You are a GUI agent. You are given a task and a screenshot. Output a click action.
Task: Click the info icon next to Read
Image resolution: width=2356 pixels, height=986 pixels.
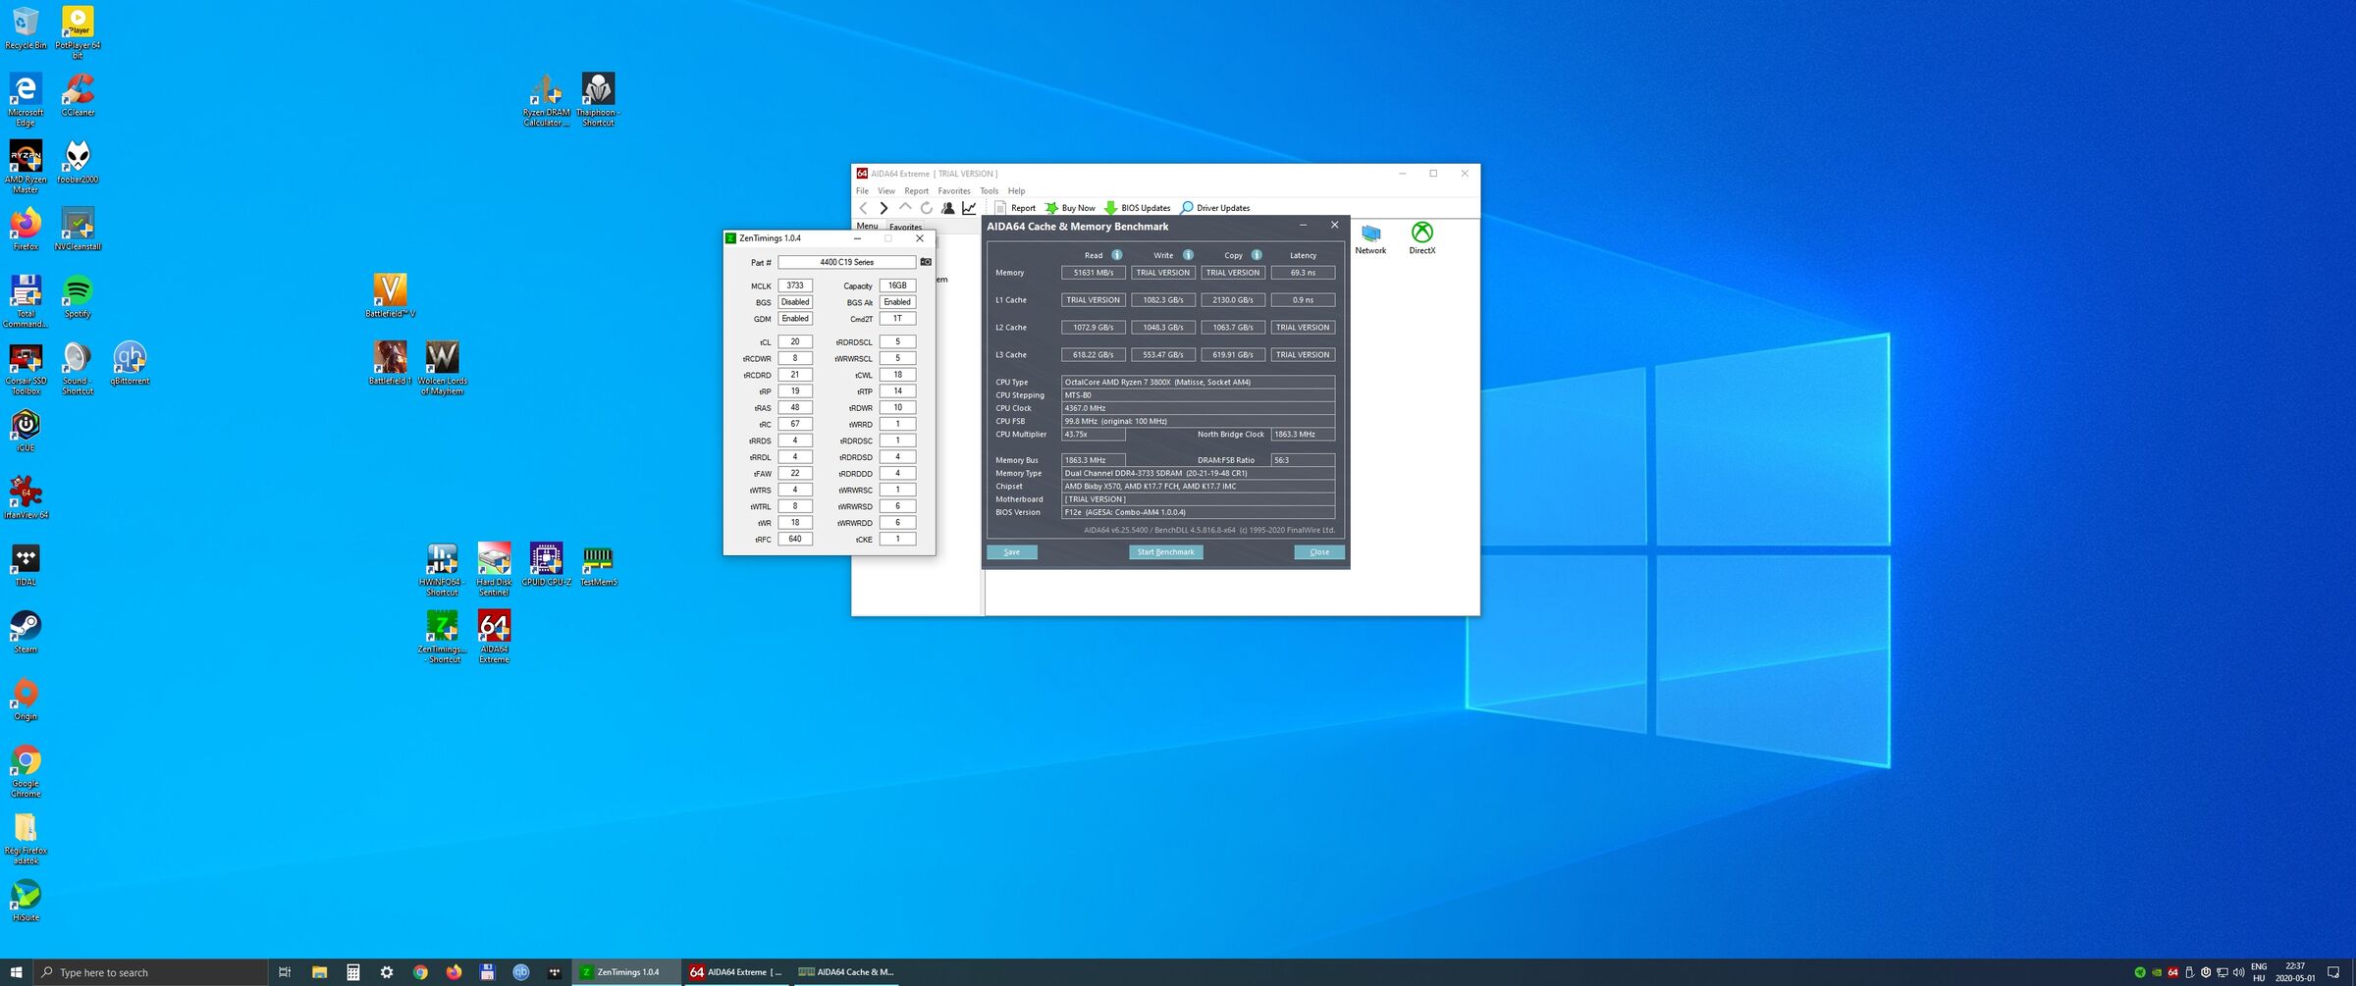(x=1116, y=255)
